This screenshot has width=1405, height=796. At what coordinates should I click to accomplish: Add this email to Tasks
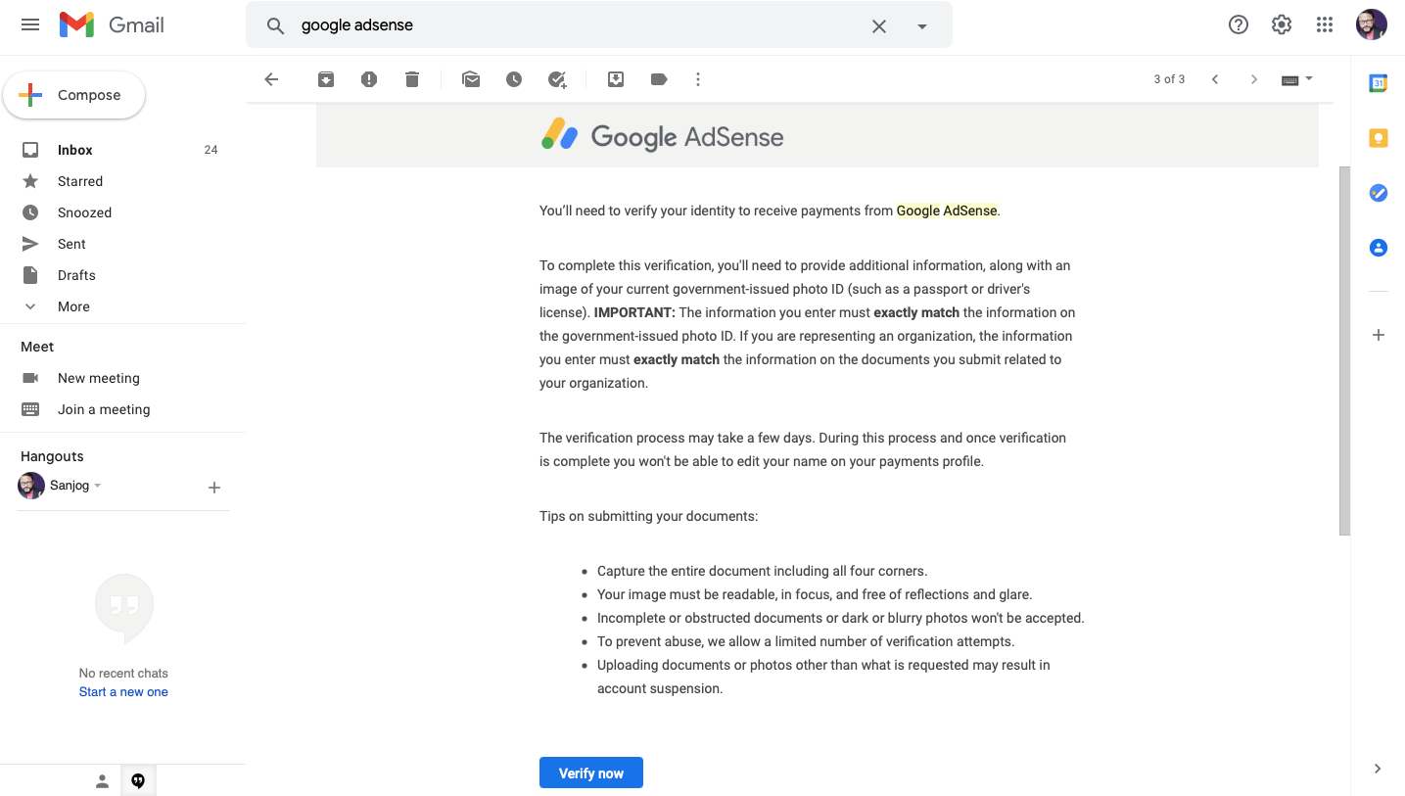557,79
